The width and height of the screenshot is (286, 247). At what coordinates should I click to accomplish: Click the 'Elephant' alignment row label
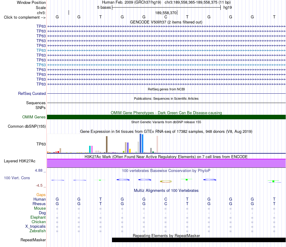click(x=38, y=217)
